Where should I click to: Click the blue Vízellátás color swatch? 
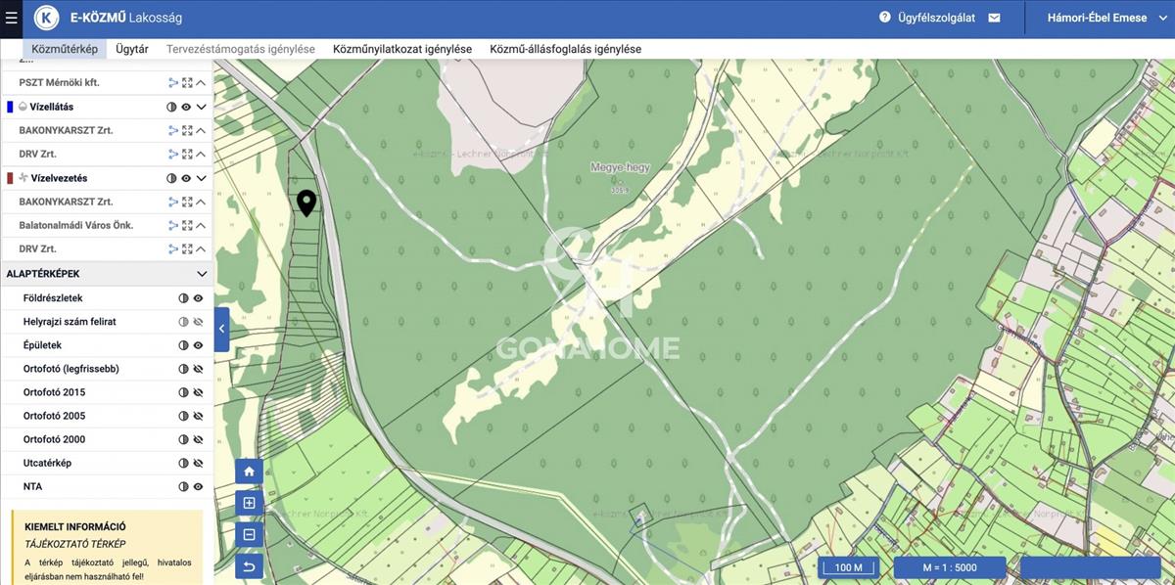pyautogui.click(x=10, y=107)
